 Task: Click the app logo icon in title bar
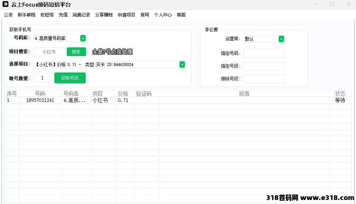5,4
